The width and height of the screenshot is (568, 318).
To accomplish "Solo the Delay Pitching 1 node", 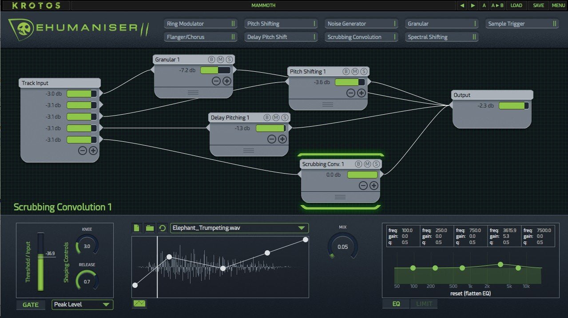I will tap(285, 117).
